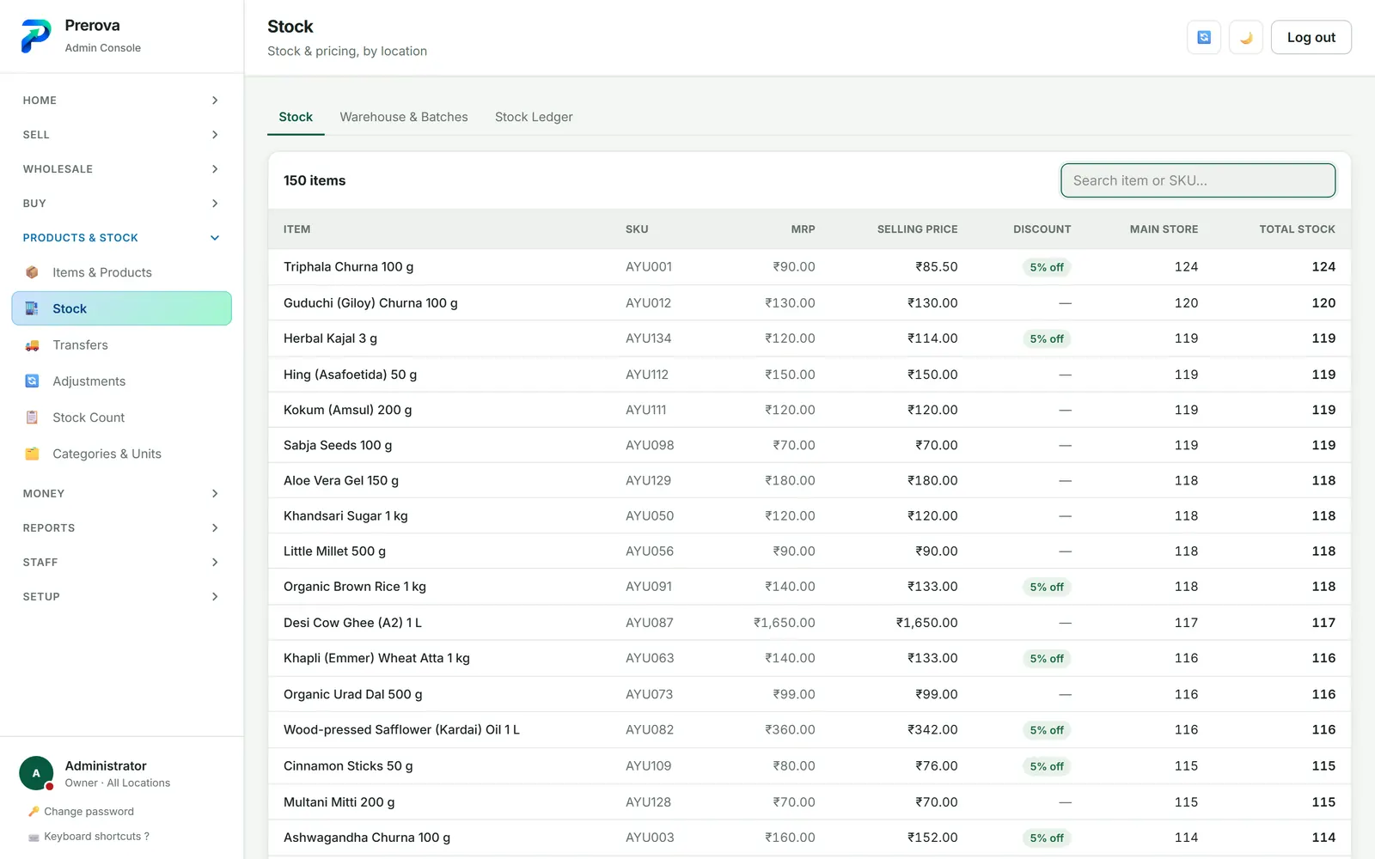Image resolution: width=1375 pixels, height=859 pixels.
Task: Click the SELLING PRICE column header
Action: [x=917, y=229]
